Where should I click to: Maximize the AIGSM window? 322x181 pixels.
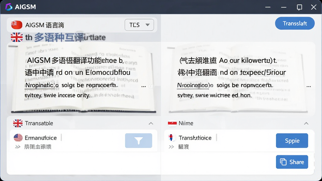[x=299, y=7]
